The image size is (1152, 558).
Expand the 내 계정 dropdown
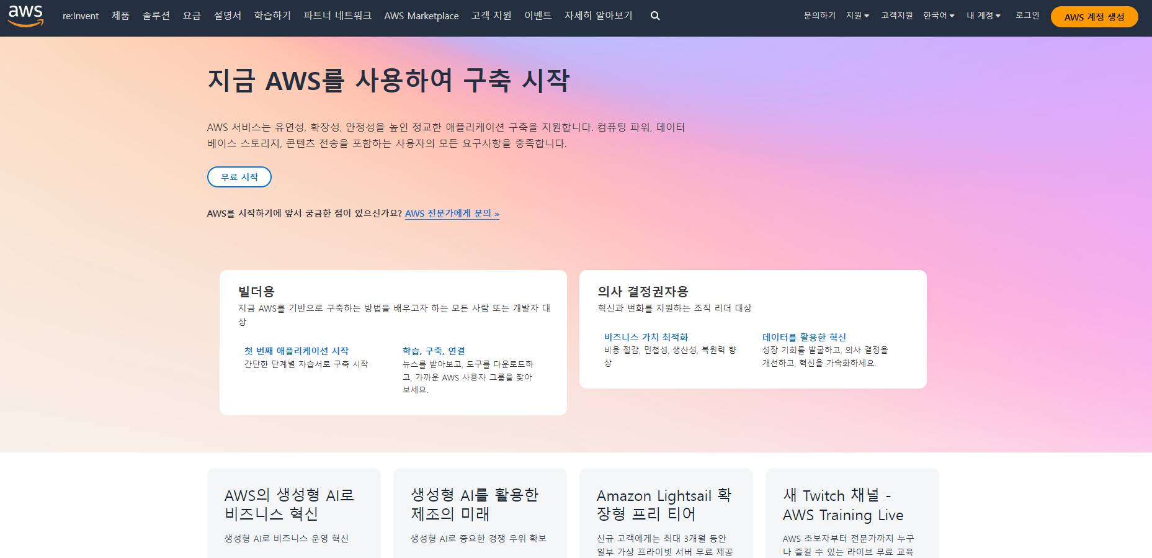[983, 16]
